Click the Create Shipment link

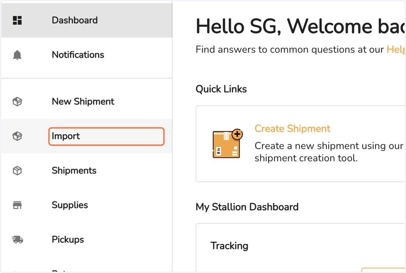tap(292, 129)
